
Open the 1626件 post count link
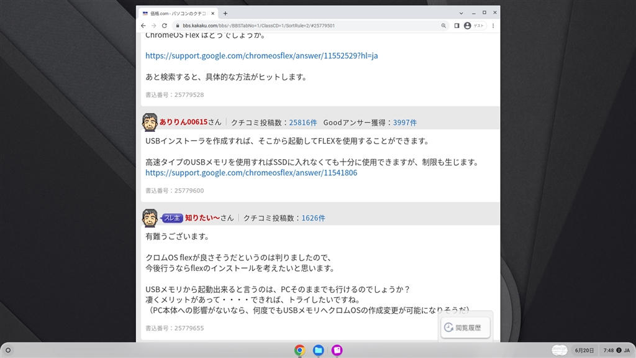point(313,218)
